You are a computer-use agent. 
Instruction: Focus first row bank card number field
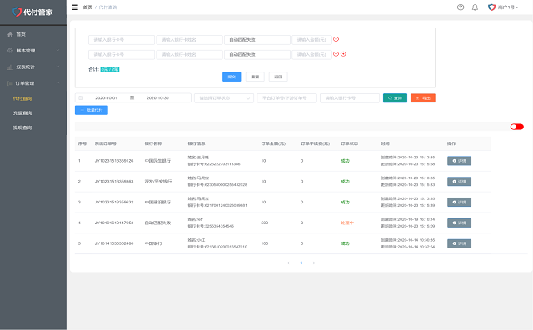(122, 40)
